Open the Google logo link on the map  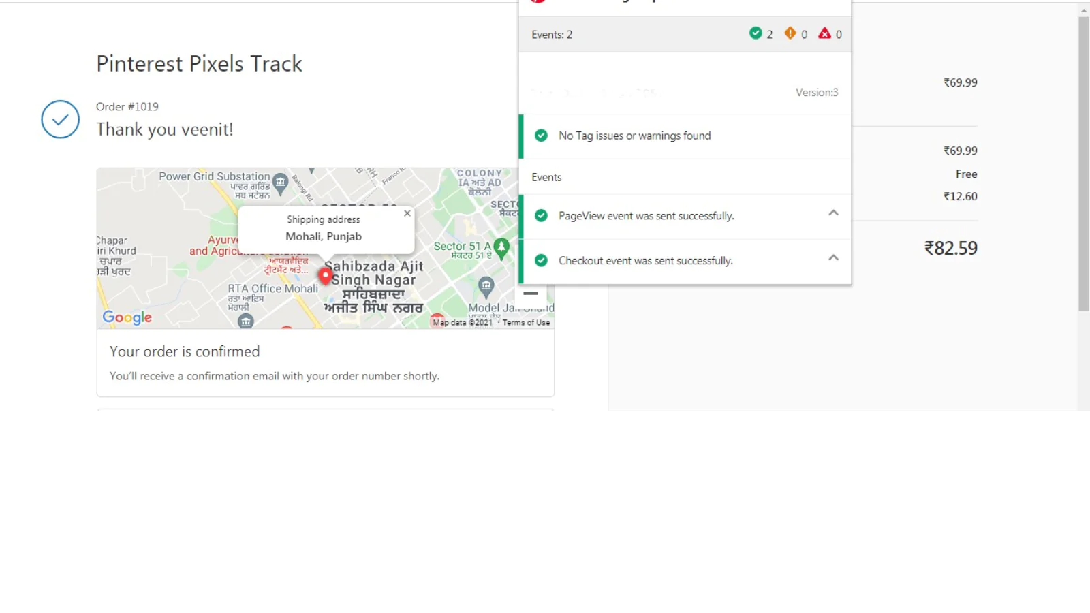coord(127,317)
